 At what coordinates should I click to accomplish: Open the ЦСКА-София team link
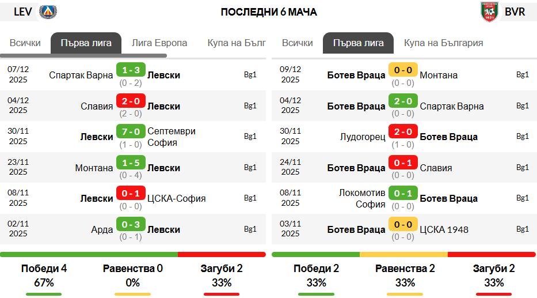176,198
